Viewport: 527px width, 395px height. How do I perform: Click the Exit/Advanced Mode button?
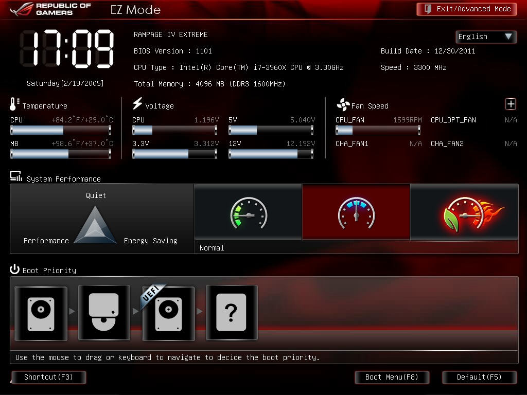(x=466, y=9)
